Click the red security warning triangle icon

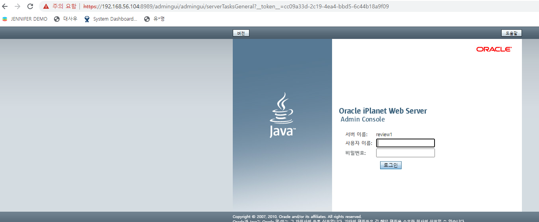point(46,6)
